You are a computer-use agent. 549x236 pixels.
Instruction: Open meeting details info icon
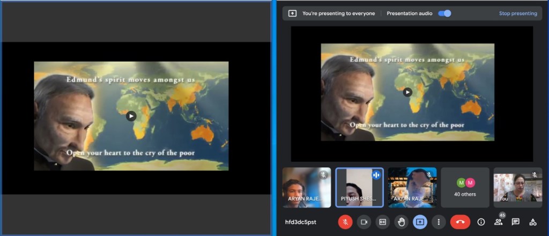481,222
